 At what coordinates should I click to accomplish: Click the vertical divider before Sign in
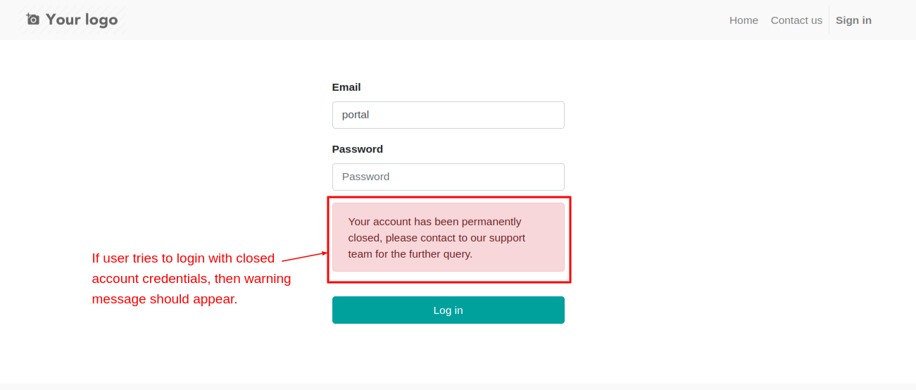829,20
